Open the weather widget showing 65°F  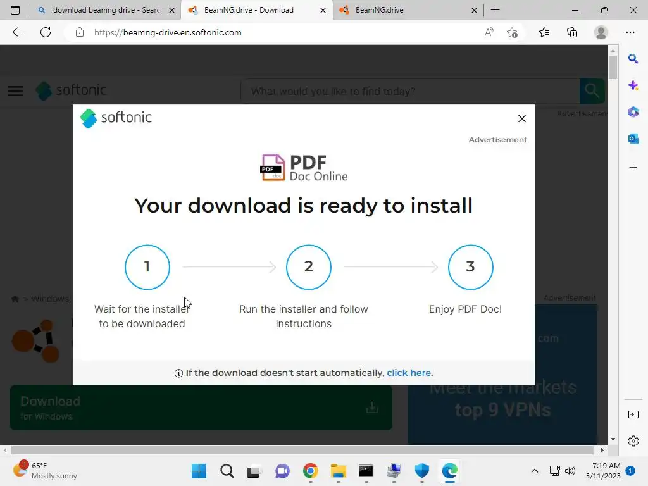coord(45,471)
